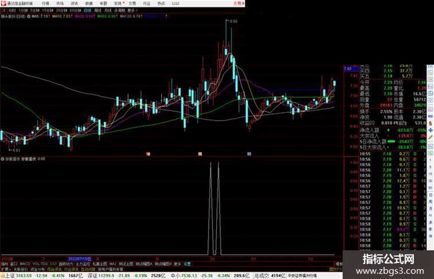434x279 pixels.
Task: Select the 趋势动力 indicator tab
Action: click(66, 264)
